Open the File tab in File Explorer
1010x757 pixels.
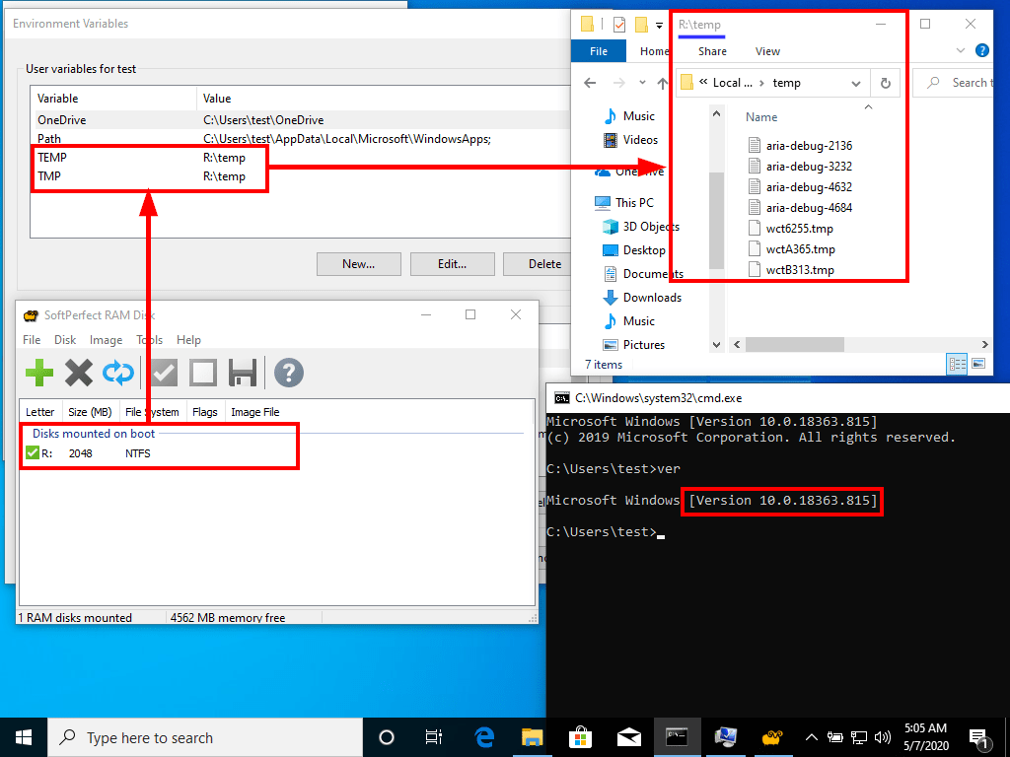(x=599, y=51)
